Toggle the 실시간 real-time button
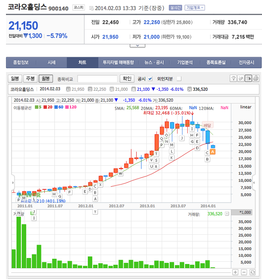 tap(175, 8)
